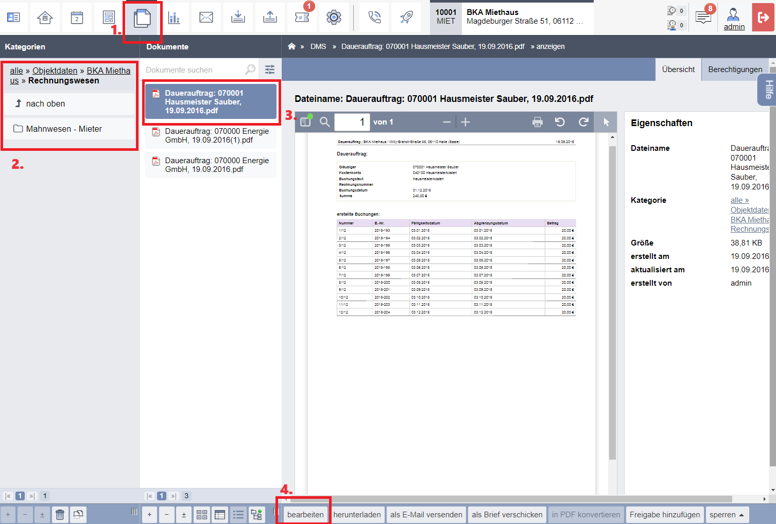Open the phone call icon

coord(374,18)
